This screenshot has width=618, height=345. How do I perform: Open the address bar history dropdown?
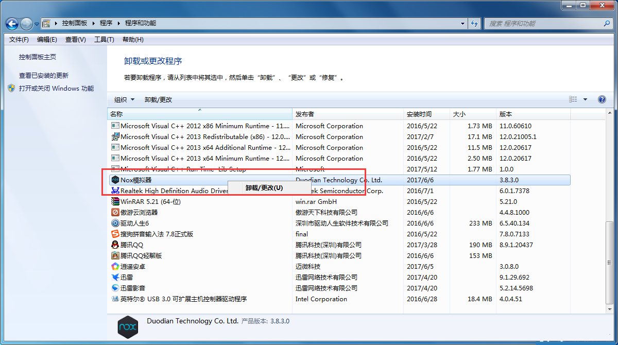(x=462, y=23)
